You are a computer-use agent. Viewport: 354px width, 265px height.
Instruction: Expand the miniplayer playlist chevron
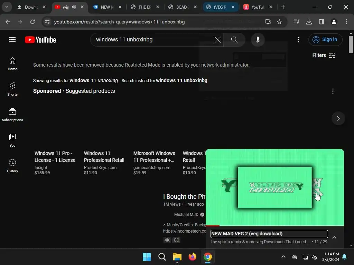(x=334, y=237)
